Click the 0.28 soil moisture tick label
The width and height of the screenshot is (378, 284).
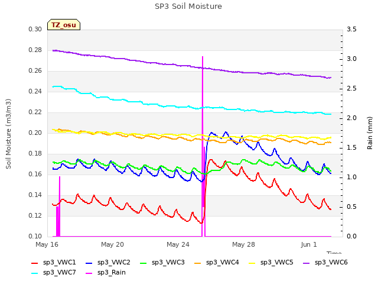click(x=35, y=50)
